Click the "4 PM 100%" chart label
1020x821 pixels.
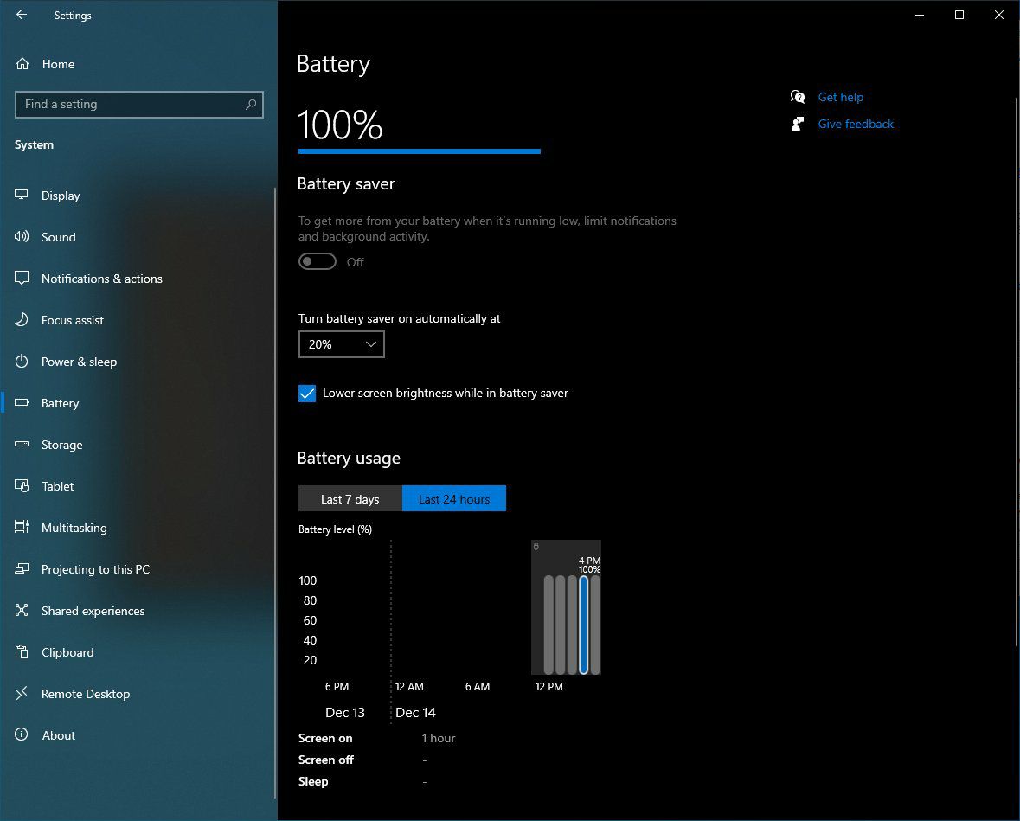point(589,565)
